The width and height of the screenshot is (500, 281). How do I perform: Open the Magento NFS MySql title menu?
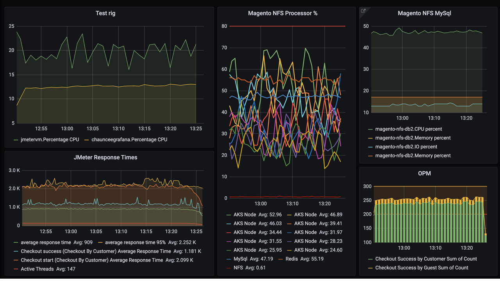pyautogui.click(x=425, y=13)
